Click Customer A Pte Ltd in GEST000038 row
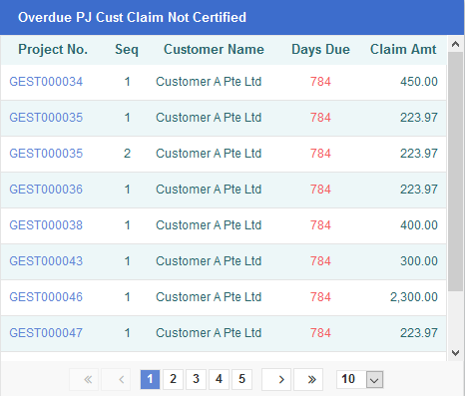Screen dimensions: 465x396 [x=209, y=225]
